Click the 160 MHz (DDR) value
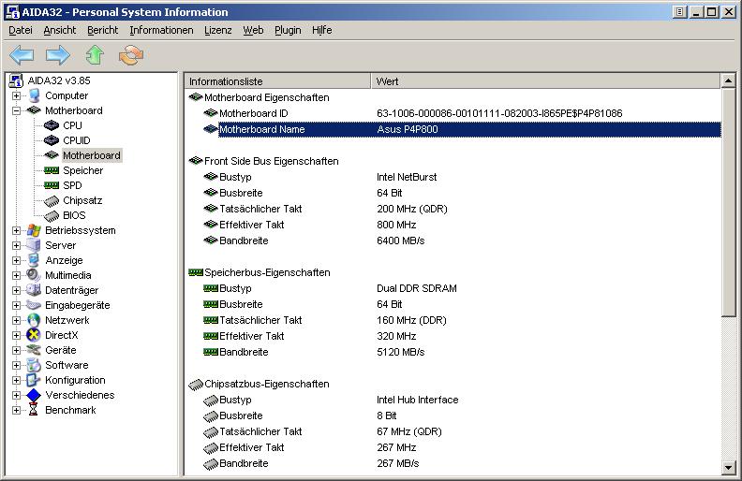 coord(411,320)
